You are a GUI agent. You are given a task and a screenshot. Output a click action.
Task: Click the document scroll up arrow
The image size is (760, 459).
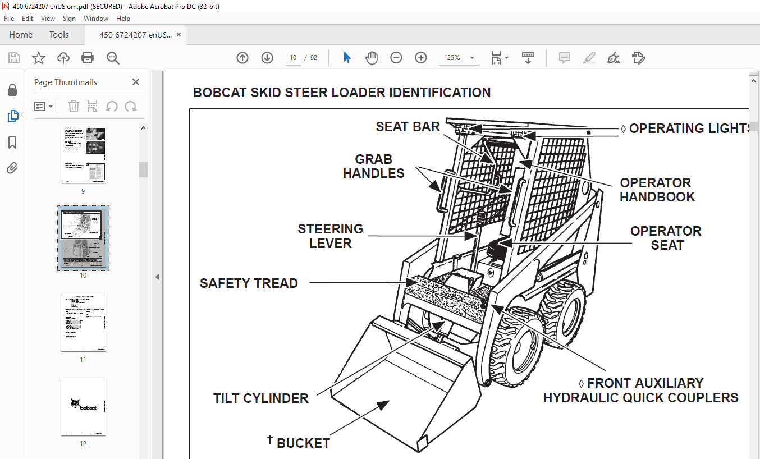(x=754, y=80)
